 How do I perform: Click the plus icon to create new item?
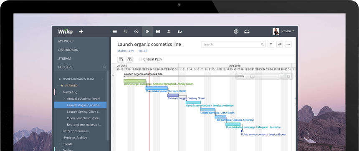click(81, 32)
